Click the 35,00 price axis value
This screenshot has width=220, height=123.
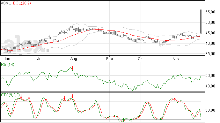tap(210, 54)
